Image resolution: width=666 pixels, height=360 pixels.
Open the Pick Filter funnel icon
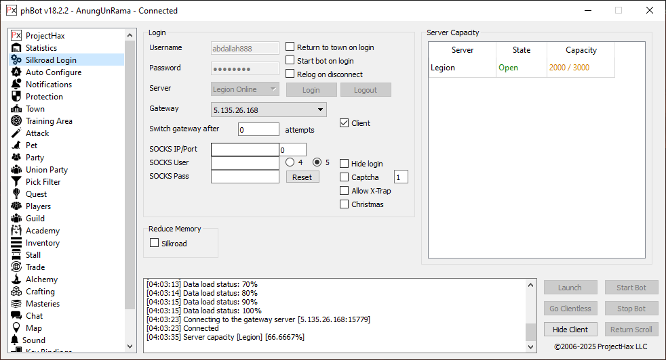16,182
